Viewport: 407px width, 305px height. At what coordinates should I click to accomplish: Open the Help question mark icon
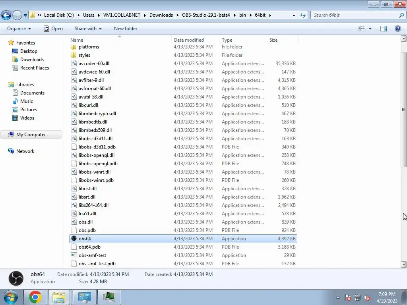397,29
